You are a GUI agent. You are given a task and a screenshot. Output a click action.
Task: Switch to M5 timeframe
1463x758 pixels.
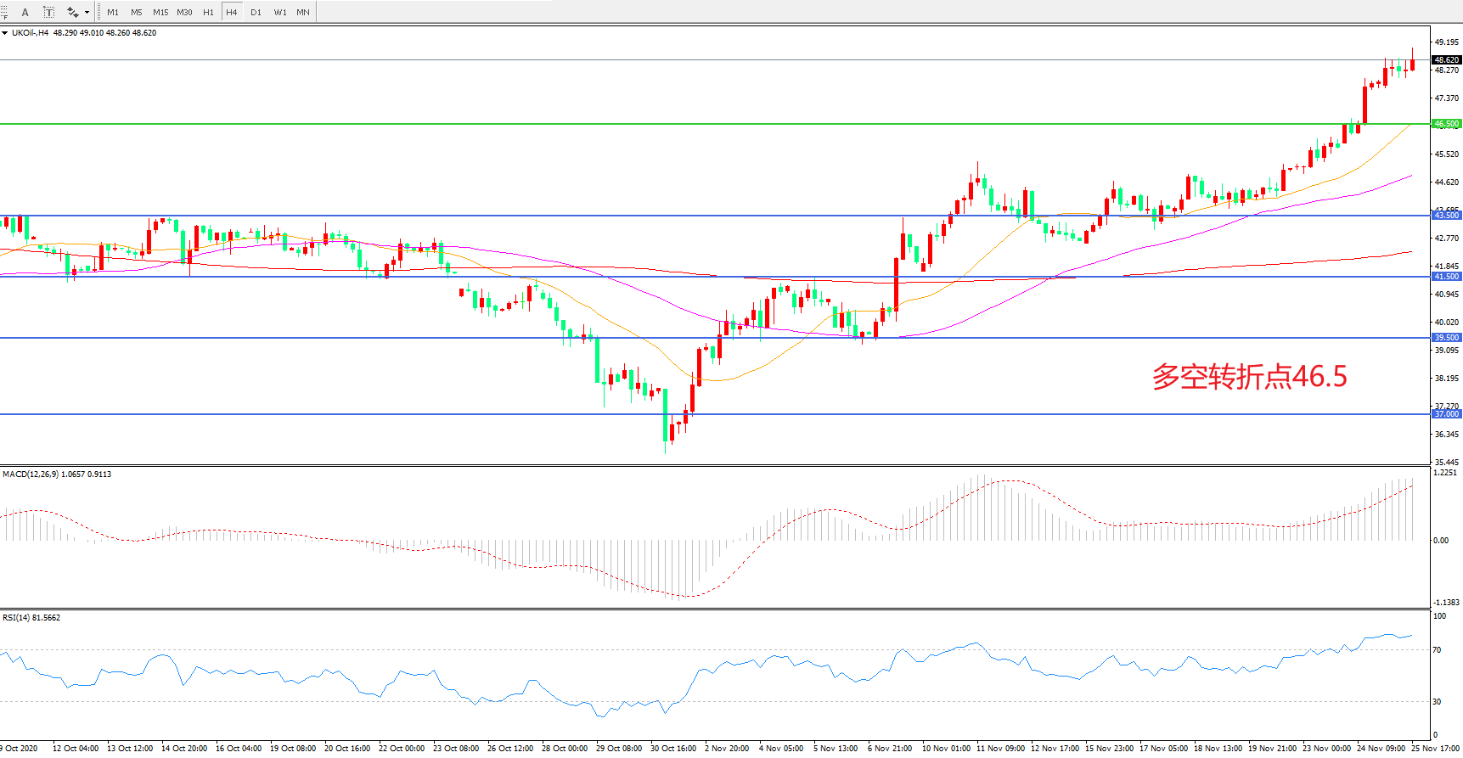point(136,12)
